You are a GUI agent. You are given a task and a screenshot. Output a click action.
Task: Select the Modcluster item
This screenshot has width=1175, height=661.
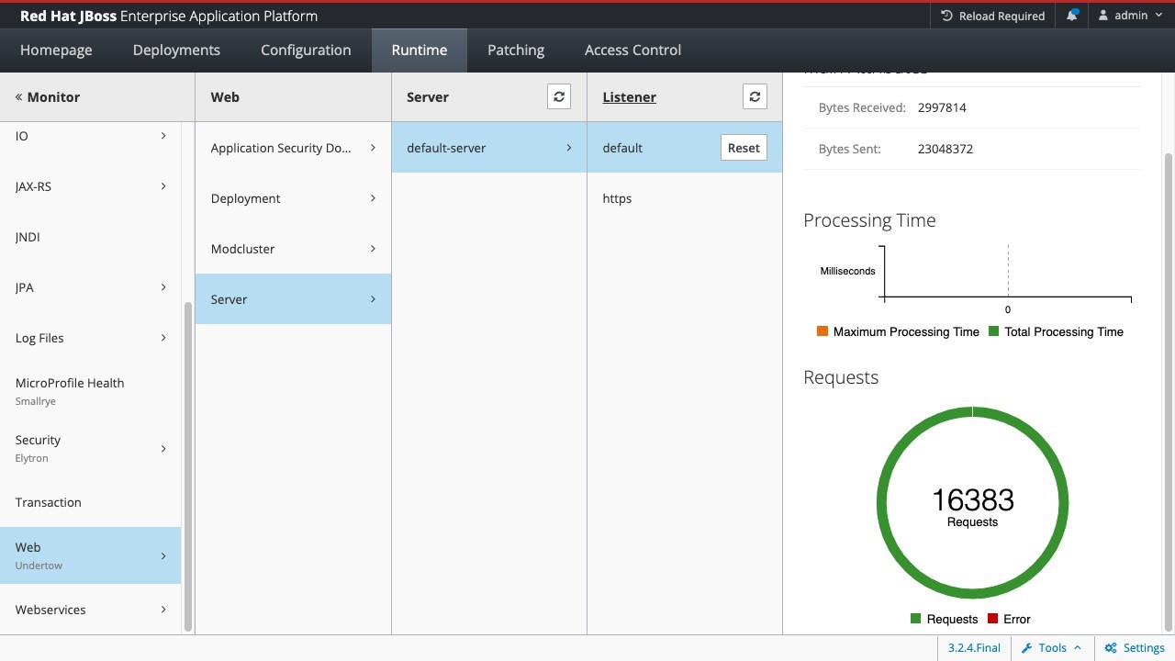293,249
